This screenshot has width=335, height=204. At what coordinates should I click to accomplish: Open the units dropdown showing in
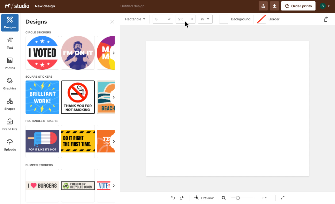tap(205, 19)
